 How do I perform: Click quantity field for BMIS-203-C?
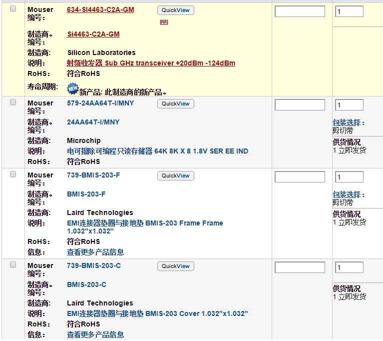tap(349, 267)
